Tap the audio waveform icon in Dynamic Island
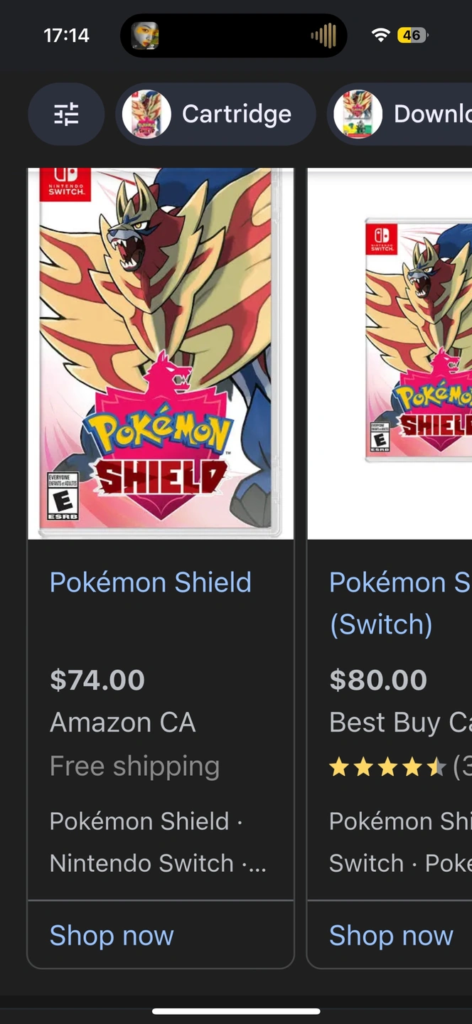This screenshot has width=472, height=1024. coord(323,36)
